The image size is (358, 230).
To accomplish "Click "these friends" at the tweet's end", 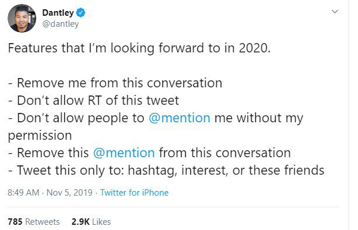I will 287,170.
